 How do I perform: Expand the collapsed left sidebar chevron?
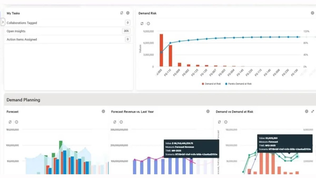click(3, 22)
